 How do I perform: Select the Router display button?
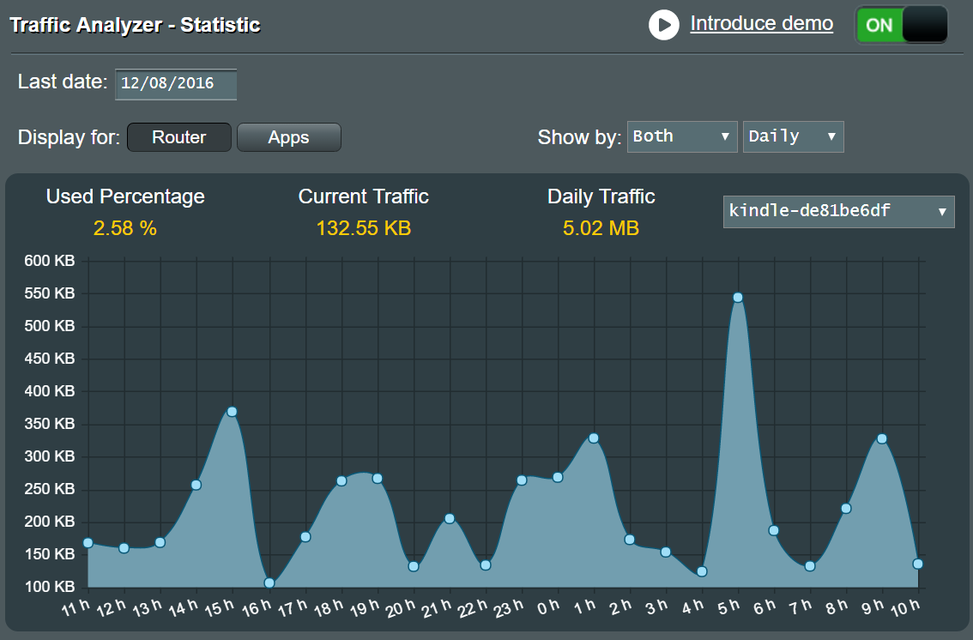pyautogui.click(x=179, y=137)
